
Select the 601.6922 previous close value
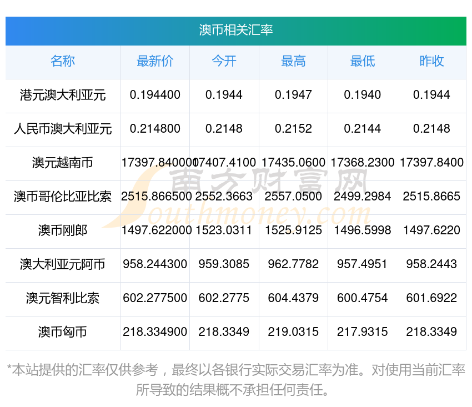point(431,298)
